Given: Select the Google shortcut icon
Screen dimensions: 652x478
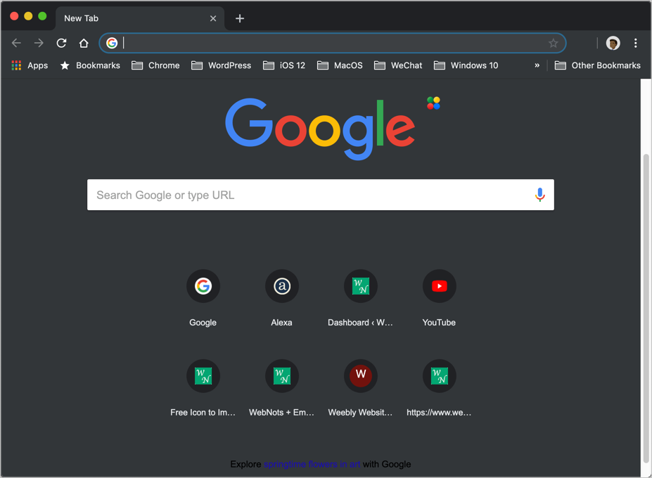Looking at the screenshot, I should 203,286.
